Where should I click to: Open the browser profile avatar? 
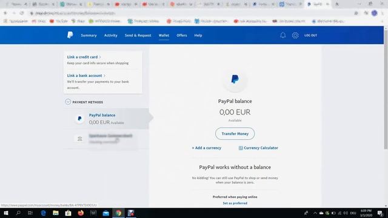pos(374,13)
